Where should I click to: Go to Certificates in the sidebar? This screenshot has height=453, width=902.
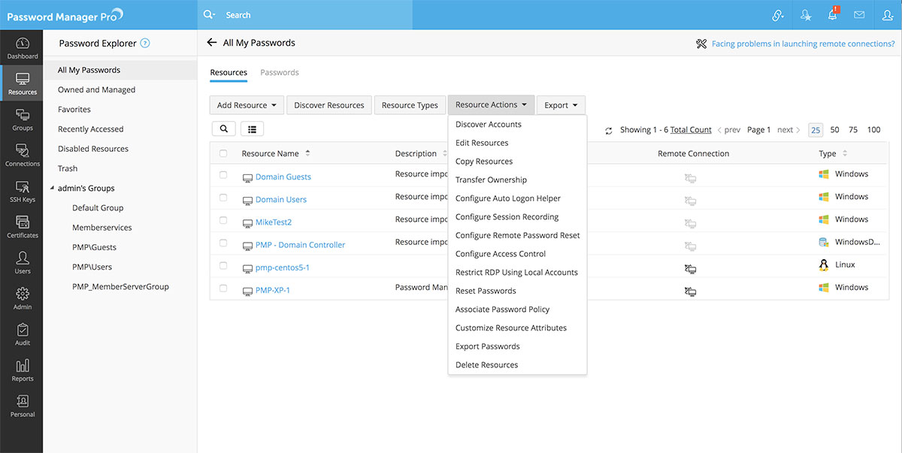pyautogui.click(x=23, y=225)
